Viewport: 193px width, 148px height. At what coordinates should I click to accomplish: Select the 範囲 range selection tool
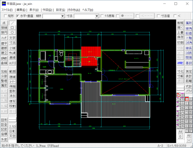pos(12,71)
